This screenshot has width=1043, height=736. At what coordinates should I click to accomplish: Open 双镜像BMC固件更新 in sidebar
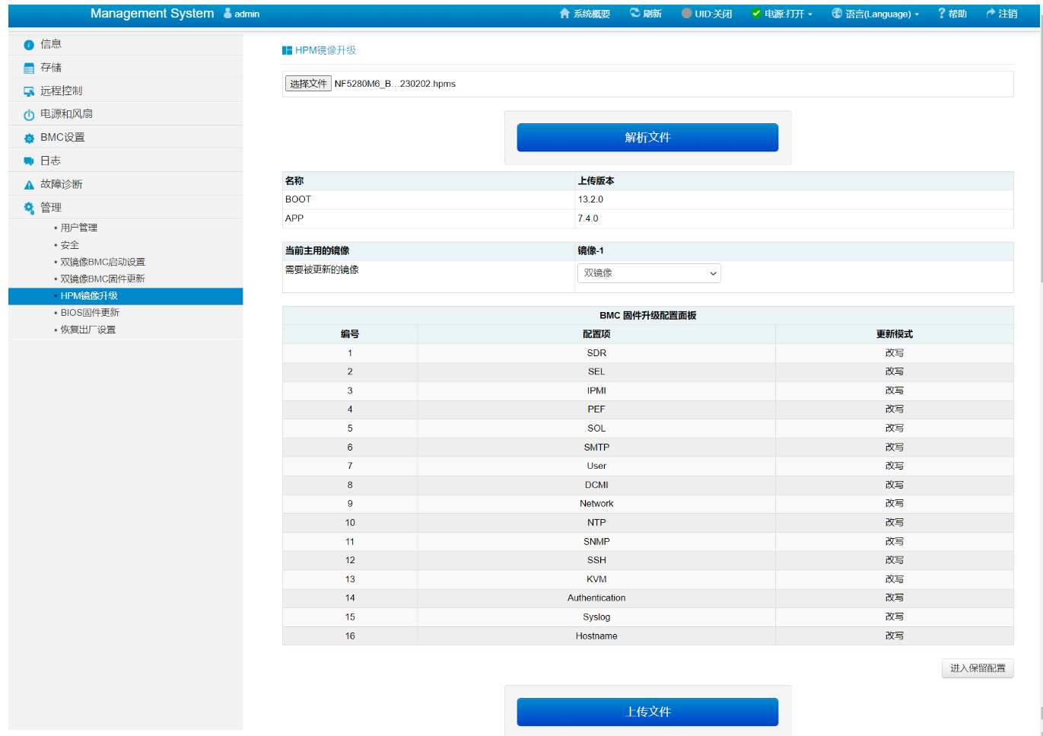[103, 279]
